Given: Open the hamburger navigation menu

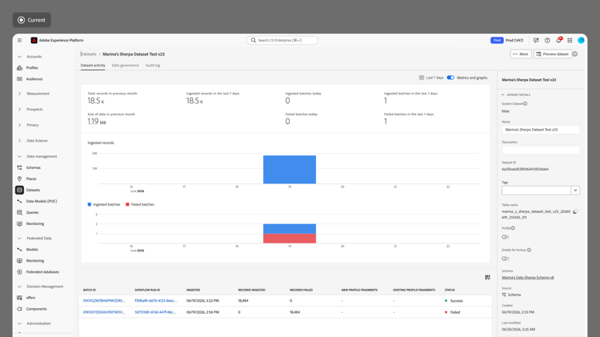Looking at the screenshot, I should pyautogui.click(x=19, y=40).
